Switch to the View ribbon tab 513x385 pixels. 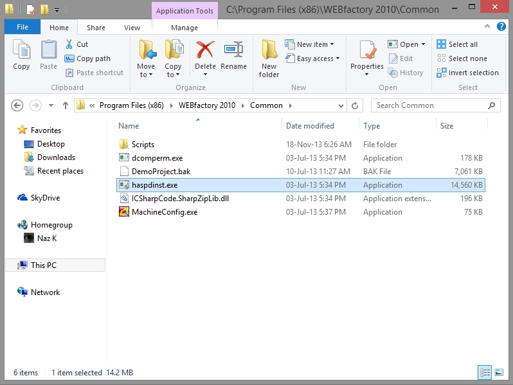(x=132, y=28)
